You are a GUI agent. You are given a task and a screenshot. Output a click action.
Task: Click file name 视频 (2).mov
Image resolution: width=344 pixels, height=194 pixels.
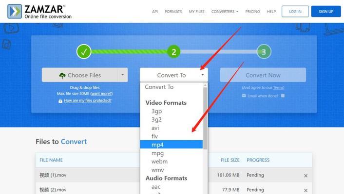tap(53, 190)
